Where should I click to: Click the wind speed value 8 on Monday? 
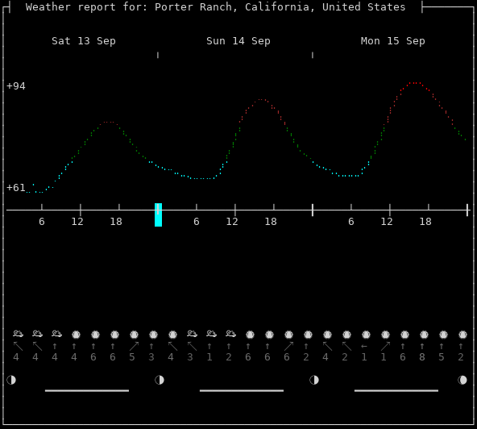coord(422,357)
